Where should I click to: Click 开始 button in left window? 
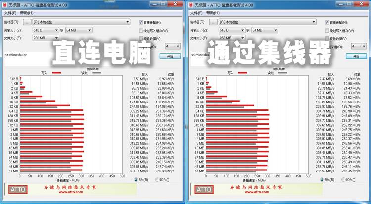pos(170,56)
